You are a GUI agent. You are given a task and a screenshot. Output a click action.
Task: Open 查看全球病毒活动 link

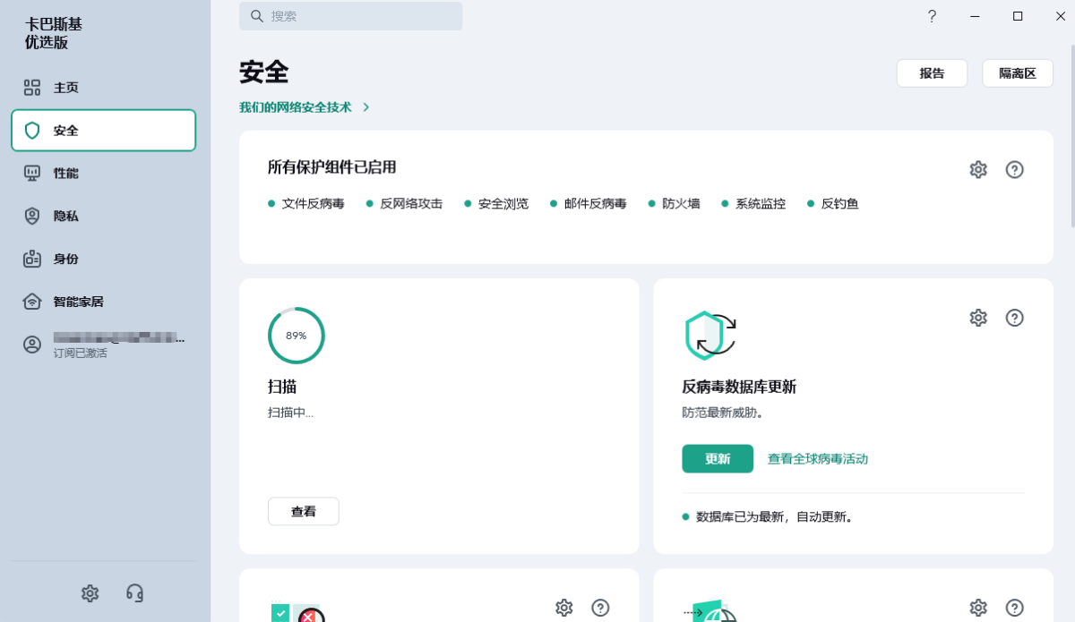click(x=816, y=458)
